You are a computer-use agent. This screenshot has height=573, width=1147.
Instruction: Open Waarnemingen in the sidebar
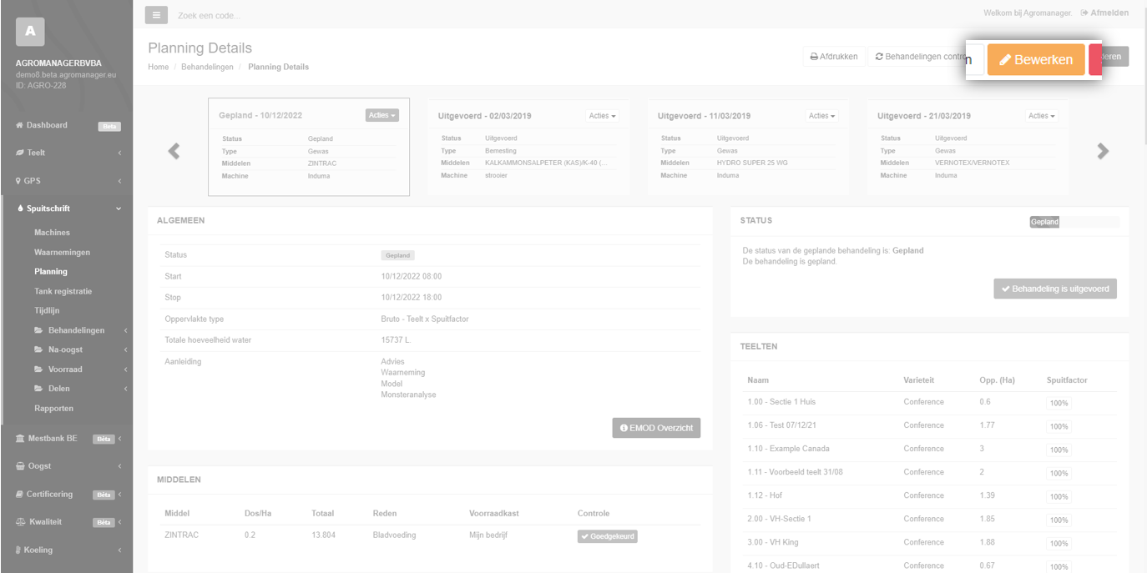tap(62, 252)
